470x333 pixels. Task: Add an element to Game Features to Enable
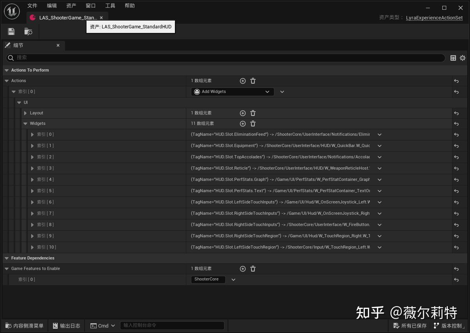click(243, 268)
